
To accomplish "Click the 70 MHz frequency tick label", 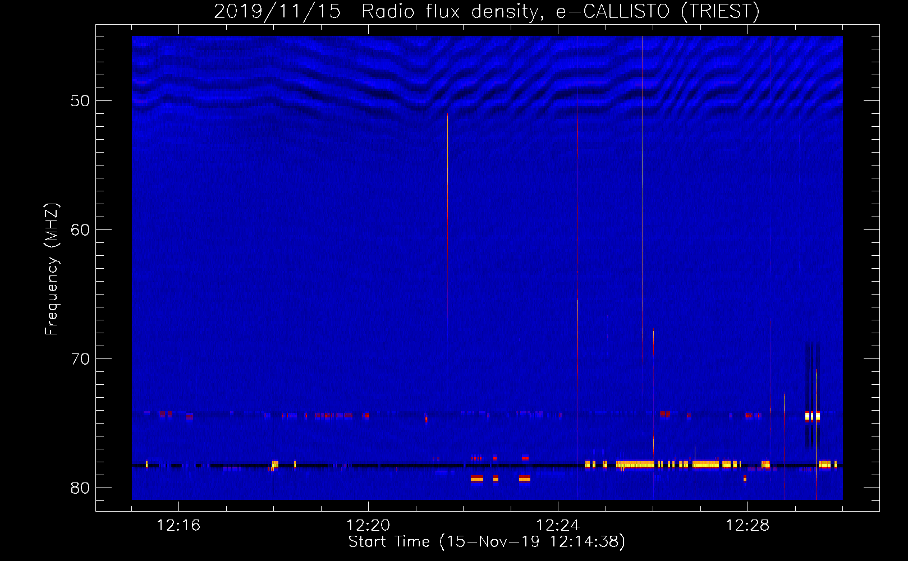I will click(x=80, y=359).
